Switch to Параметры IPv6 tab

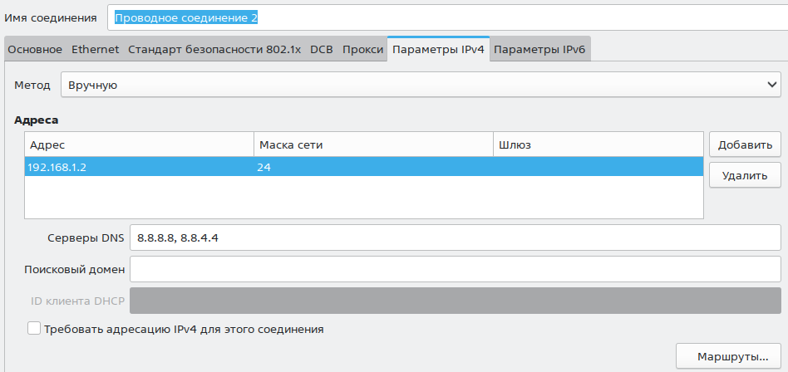point(539,50)
